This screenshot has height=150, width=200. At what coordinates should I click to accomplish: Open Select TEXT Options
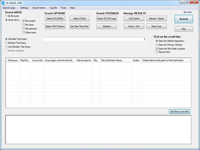tap(55, 26)
